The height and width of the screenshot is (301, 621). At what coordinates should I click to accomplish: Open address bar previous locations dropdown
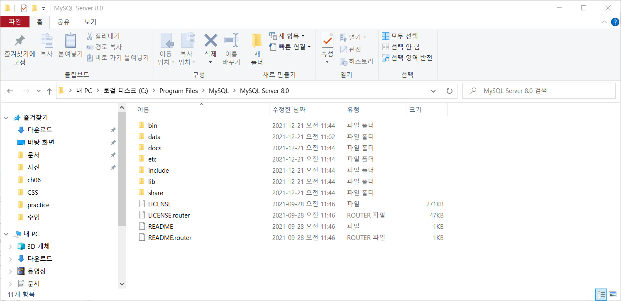pyautogui.click(x=433, y=91)
